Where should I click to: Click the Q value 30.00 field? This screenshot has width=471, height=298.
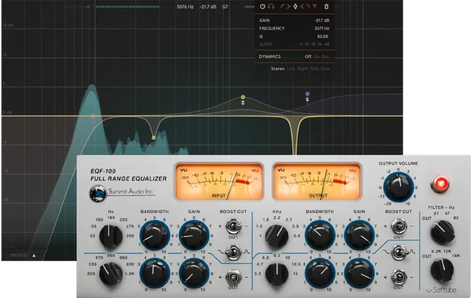tap(323, 37)
